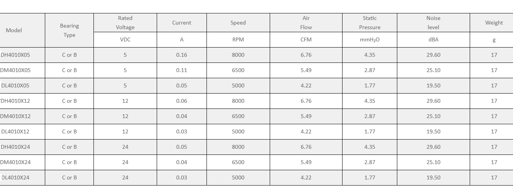Click the Rated Voltage column header

coord(125,23)
